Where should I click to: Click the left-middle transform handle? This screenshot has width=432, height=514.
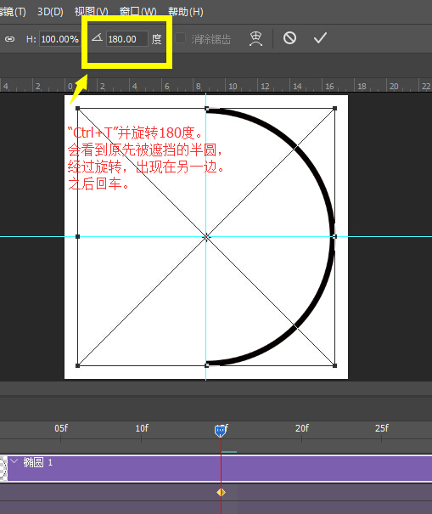77,236
